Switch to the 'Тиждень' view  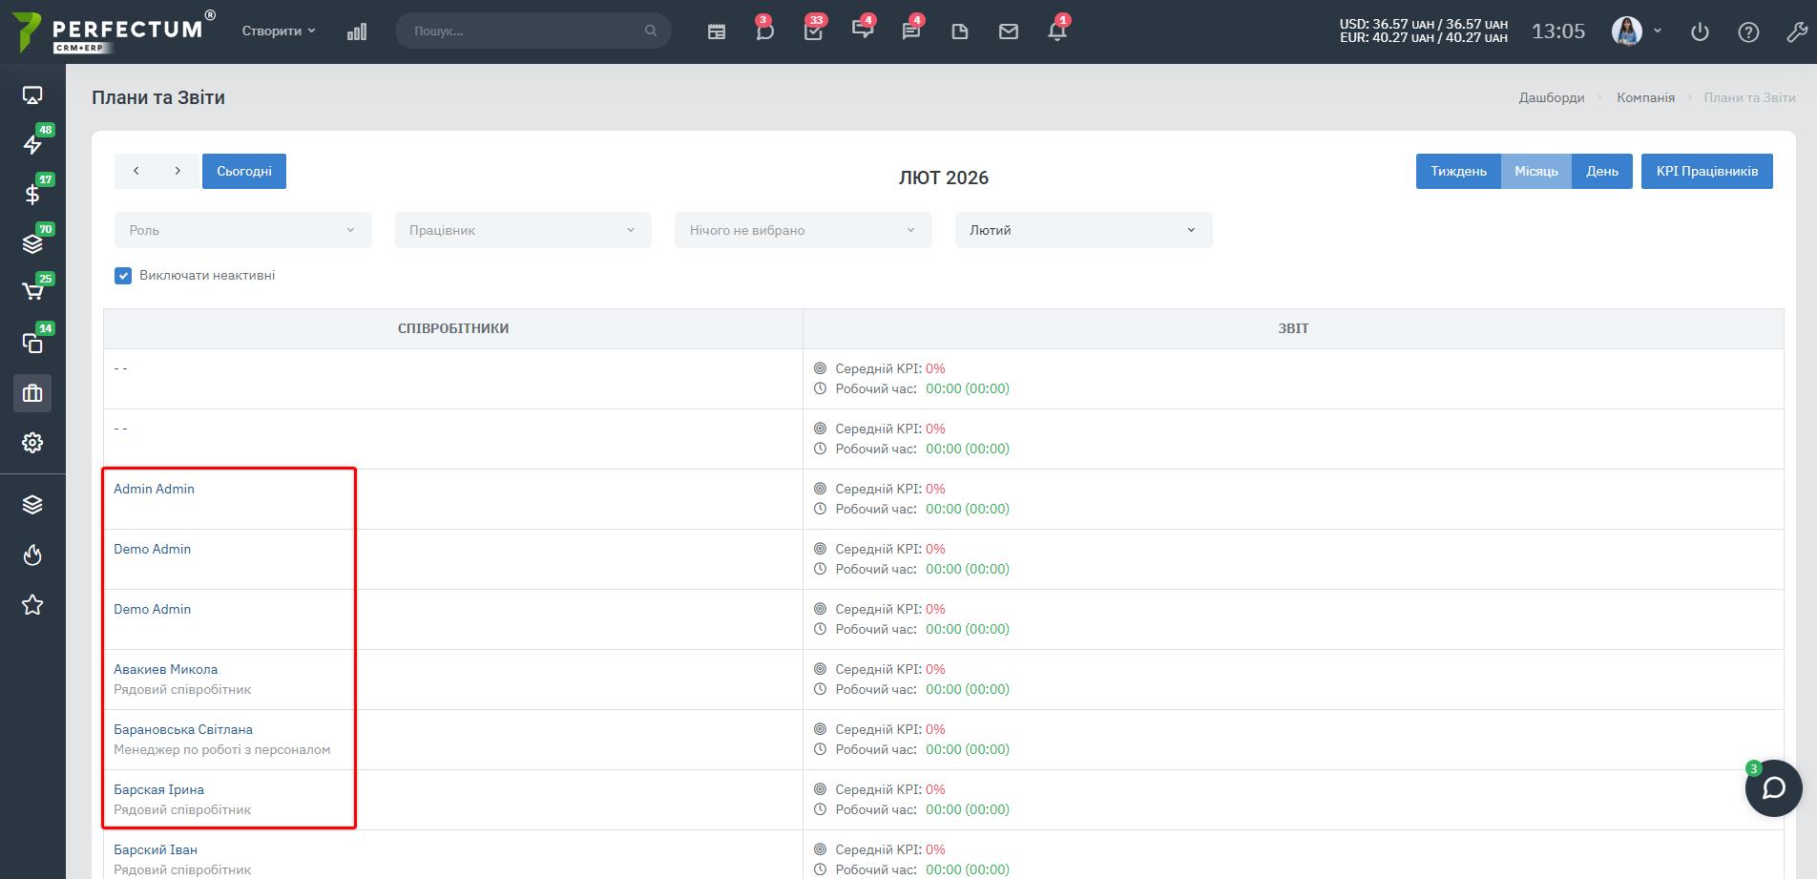click(x=1457, y=171)
